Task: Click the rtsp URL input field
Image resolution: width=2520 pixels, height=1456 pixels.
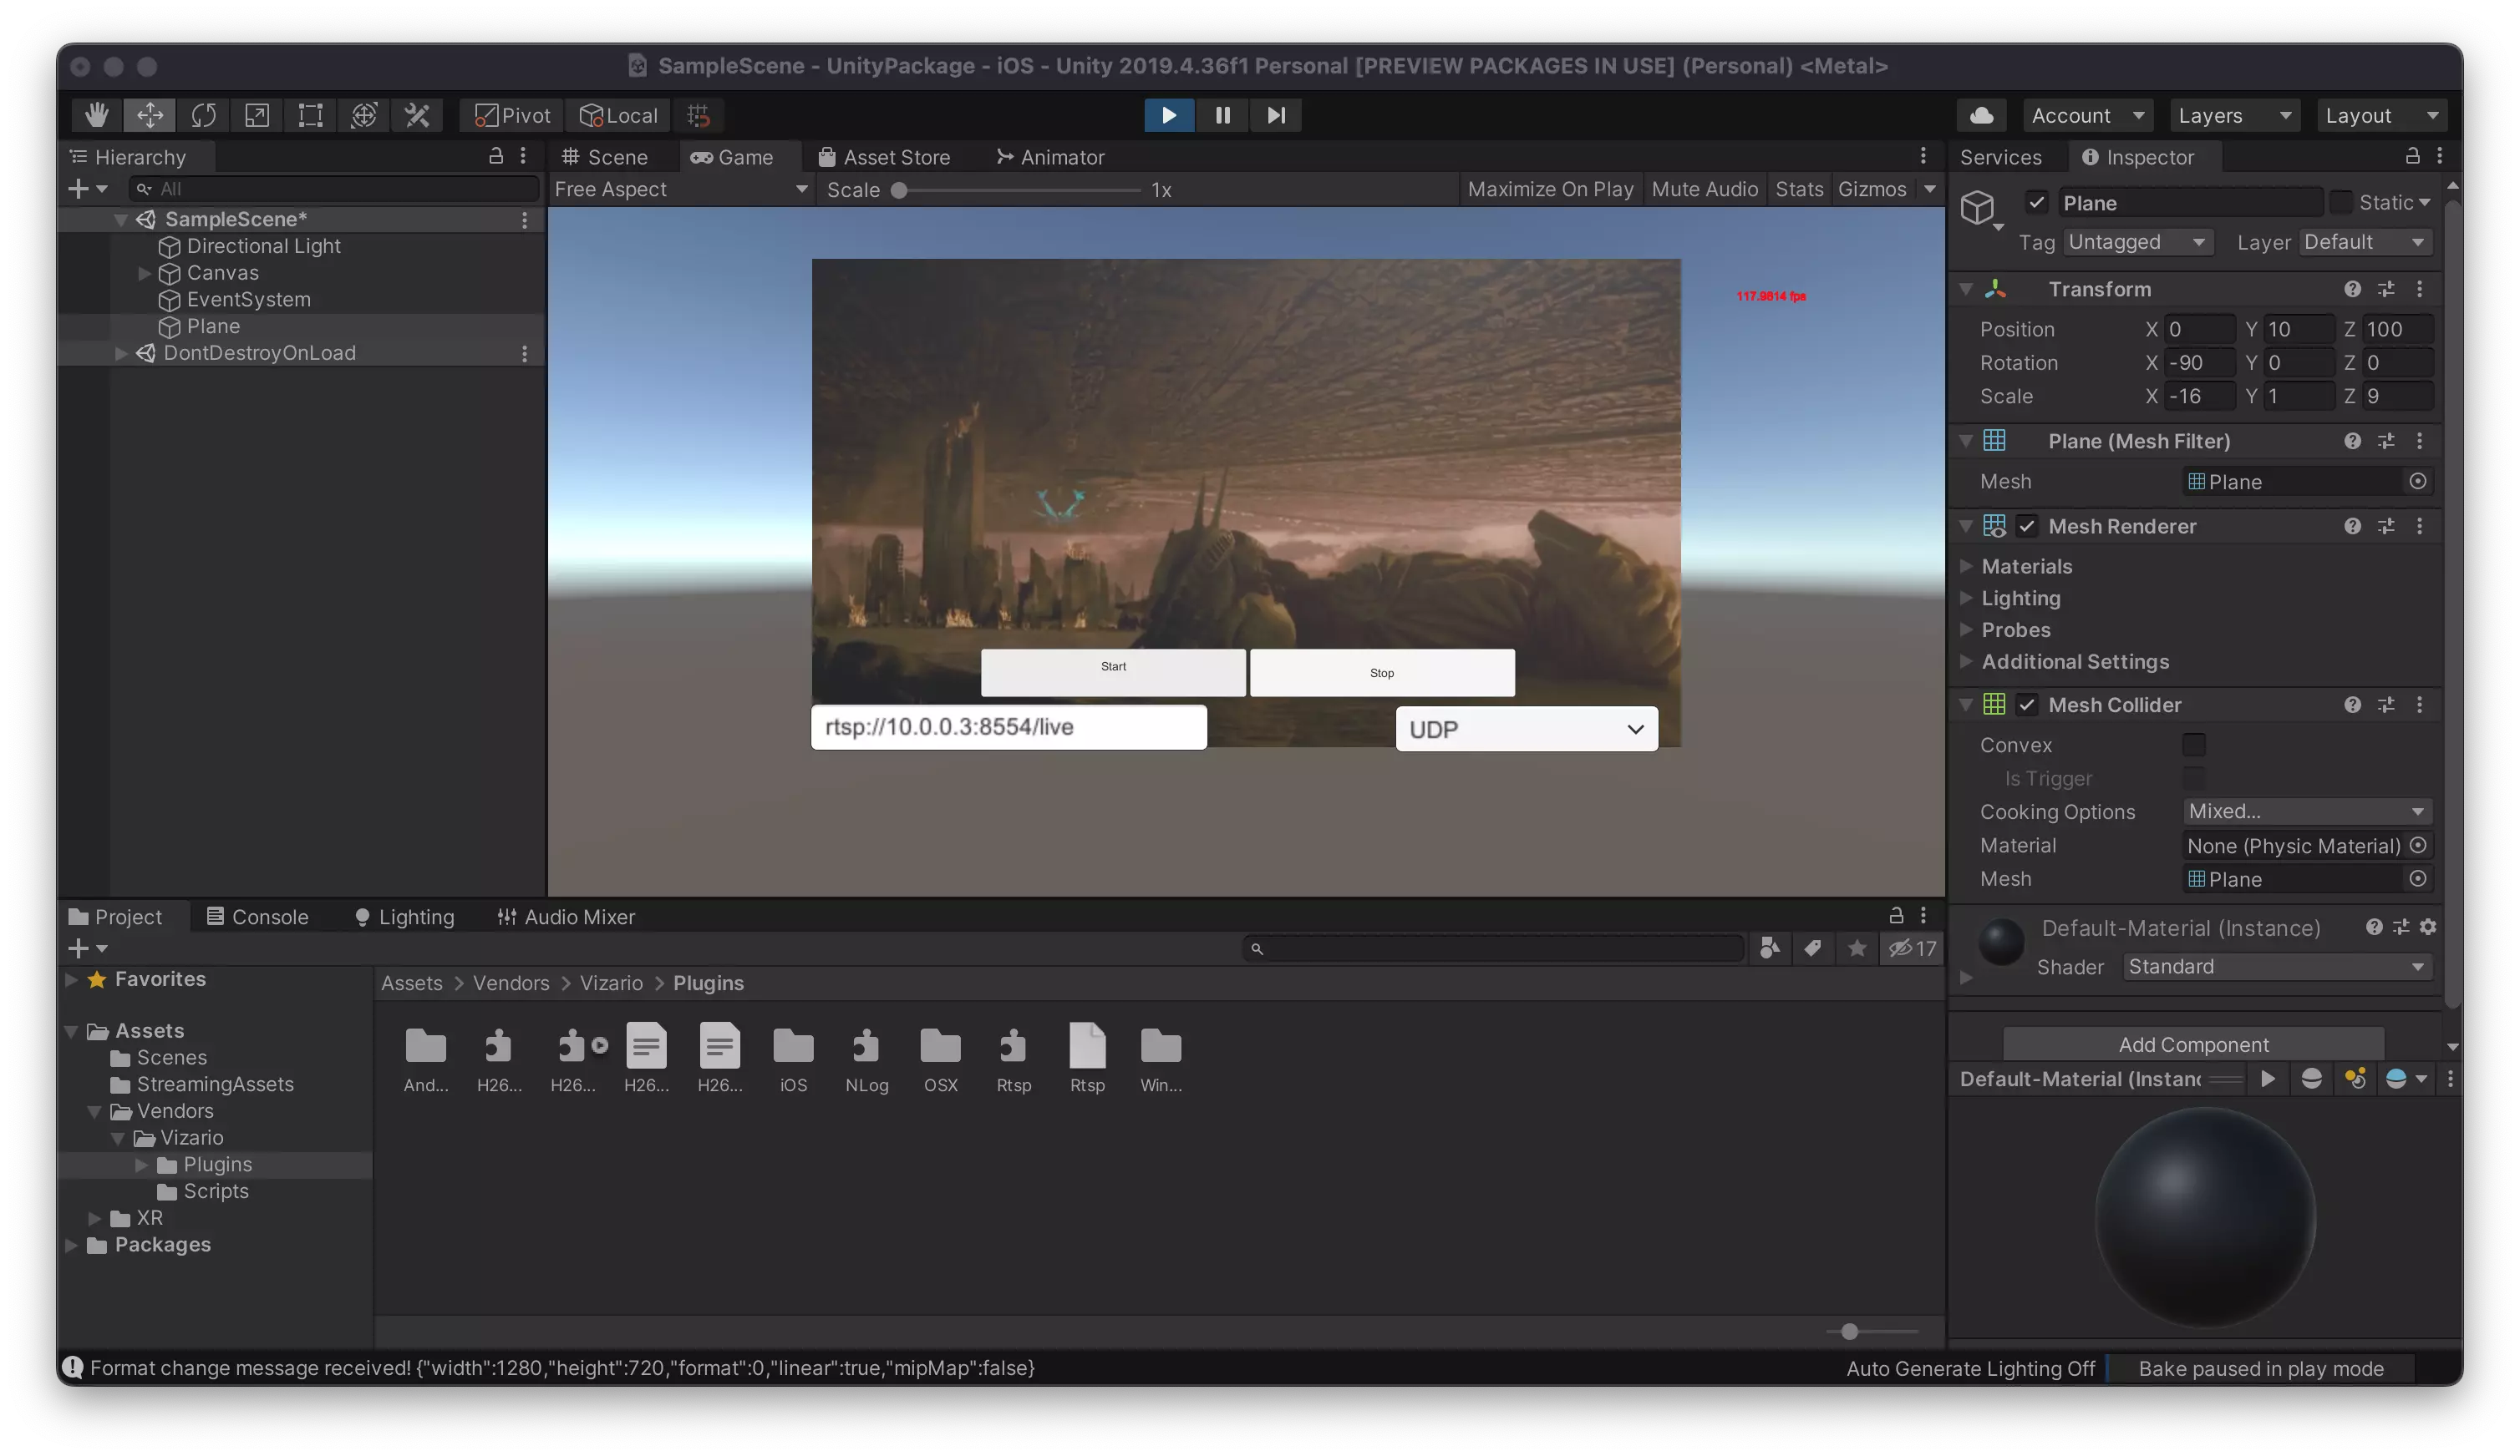Action: coord(1008,726)
